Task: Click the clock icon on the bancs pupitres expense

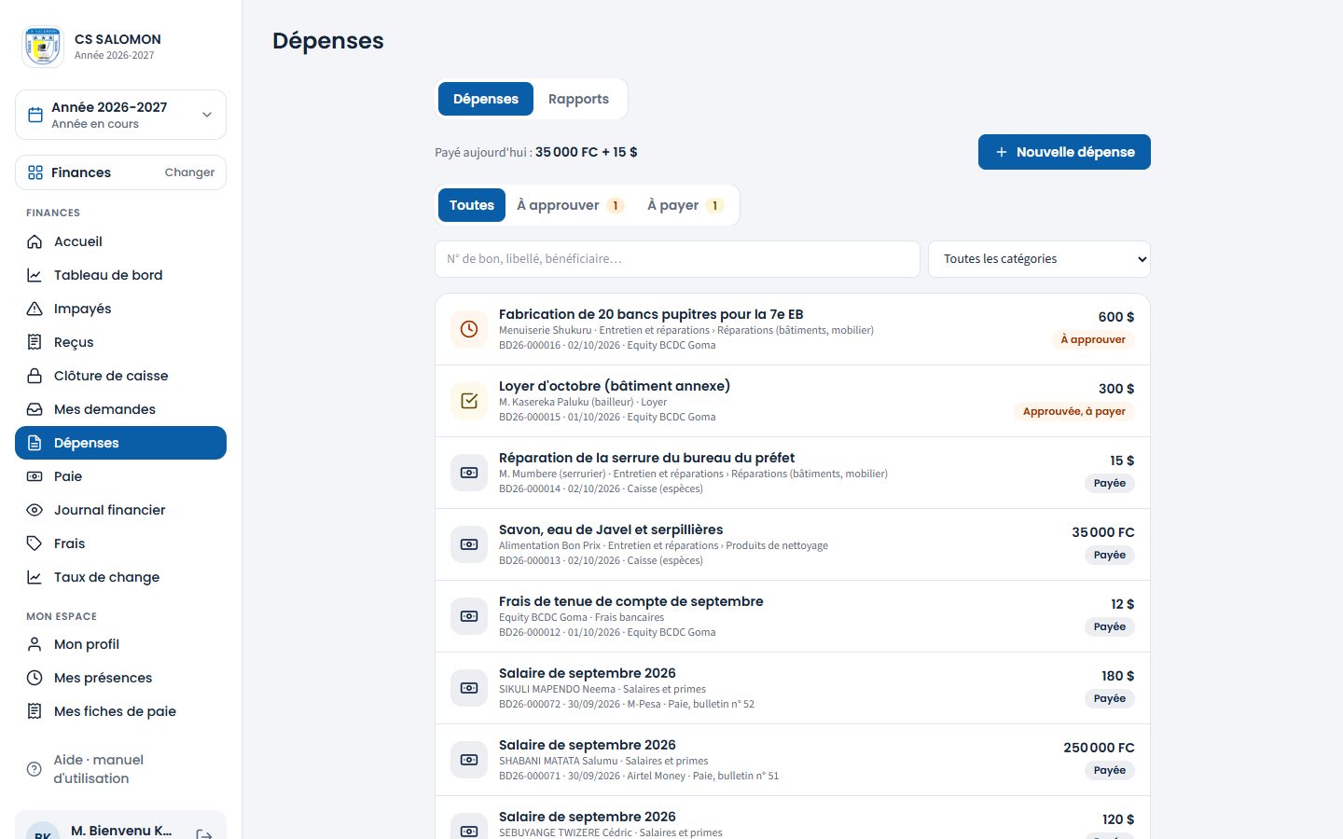Action: (x=469, y=329)
